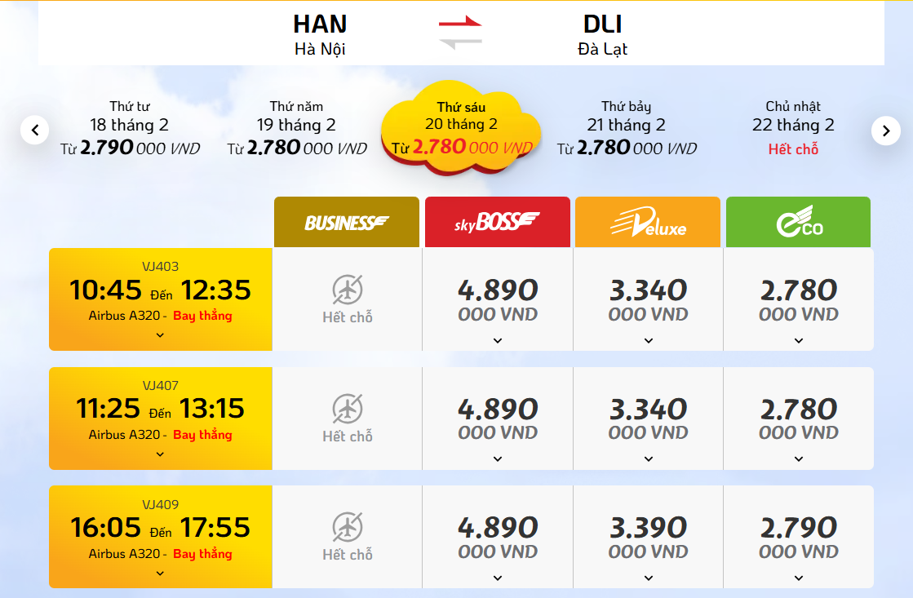Choose Deluxe fare 3.390 for flight VJ409

[649, 537]
